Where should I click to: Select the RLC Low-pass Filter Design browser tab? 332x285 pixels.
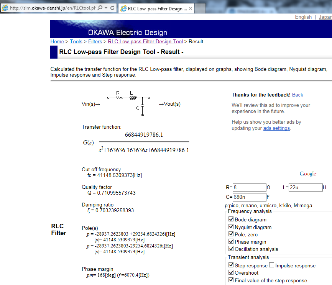(x=156, y=9)
